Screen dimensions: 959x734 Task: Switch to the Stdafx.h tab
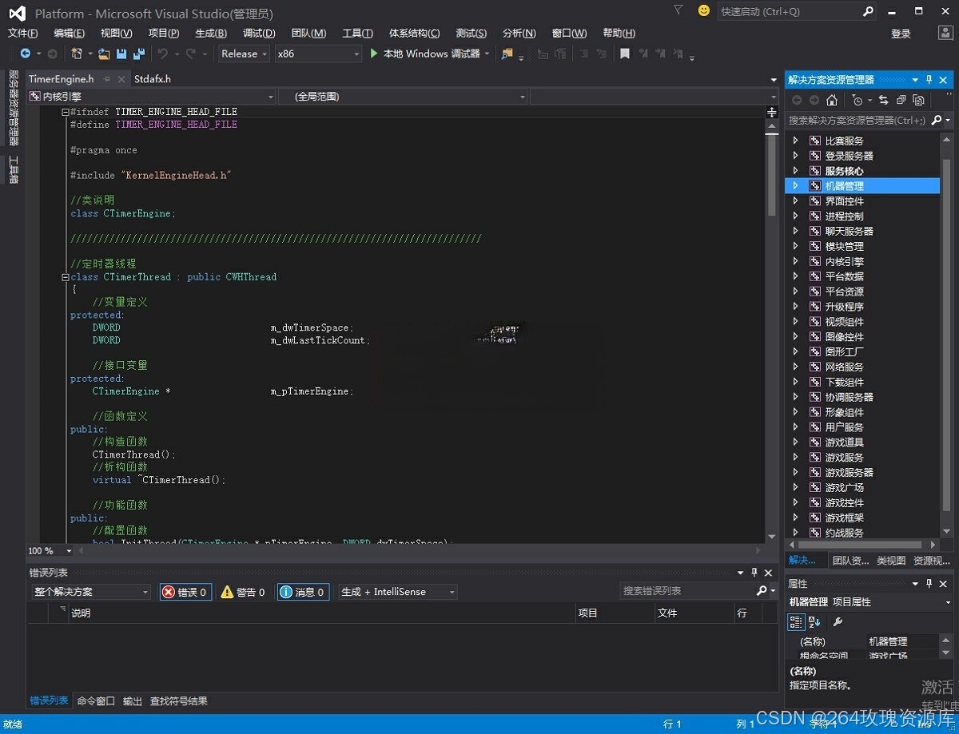[153, 79]
